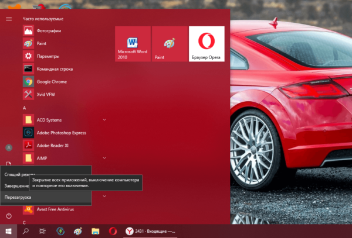Click Adobe Reader XI label text
This screenshot has width=352, height=238.
[x=53, y=146]
